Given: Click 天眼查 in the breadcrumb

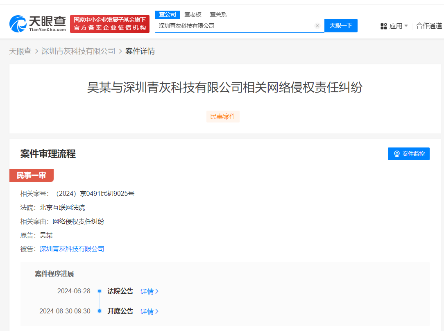Looking at the screenshot, I should tap(20, 51).
